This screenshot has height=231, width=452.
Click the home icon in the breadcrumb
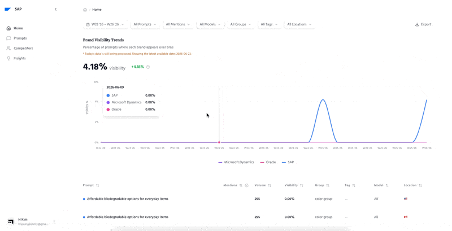85,10
